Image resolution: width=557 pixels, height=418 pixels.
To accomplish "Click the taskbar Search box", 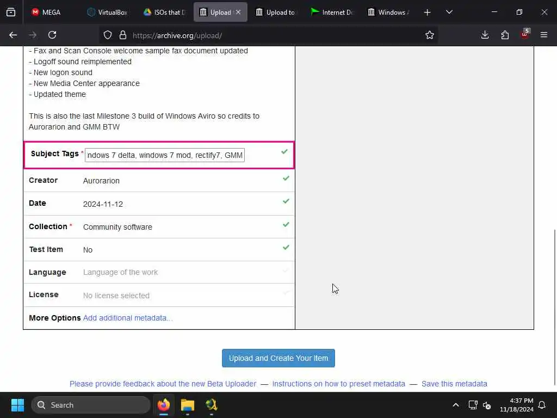I will click(91, 405).
